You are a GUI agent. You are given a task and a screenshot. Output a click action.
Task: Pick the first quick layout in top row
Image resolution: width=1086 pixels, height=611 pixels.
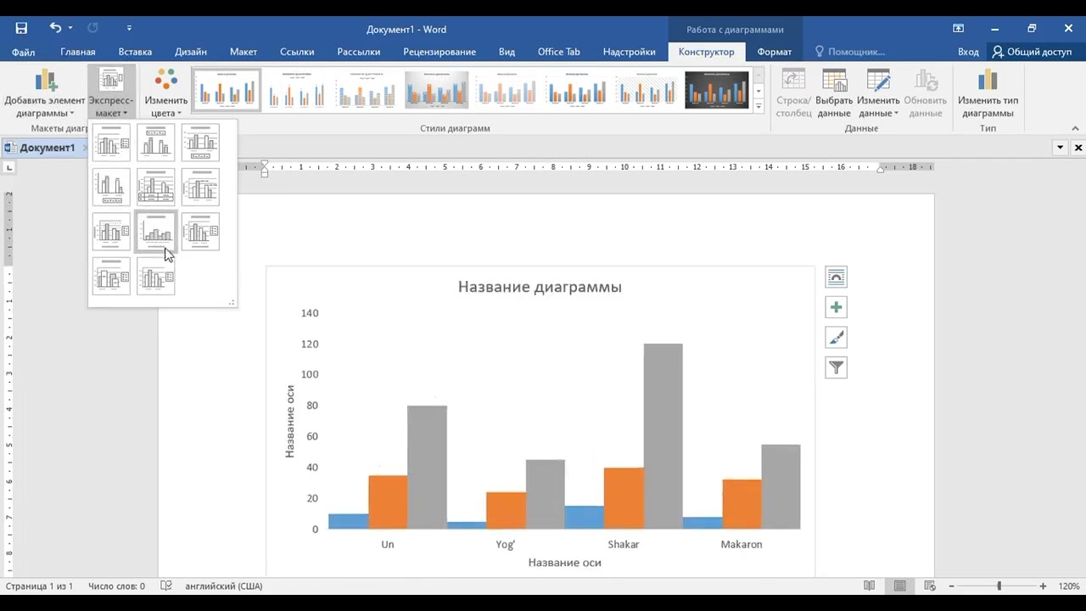(111, 143)
